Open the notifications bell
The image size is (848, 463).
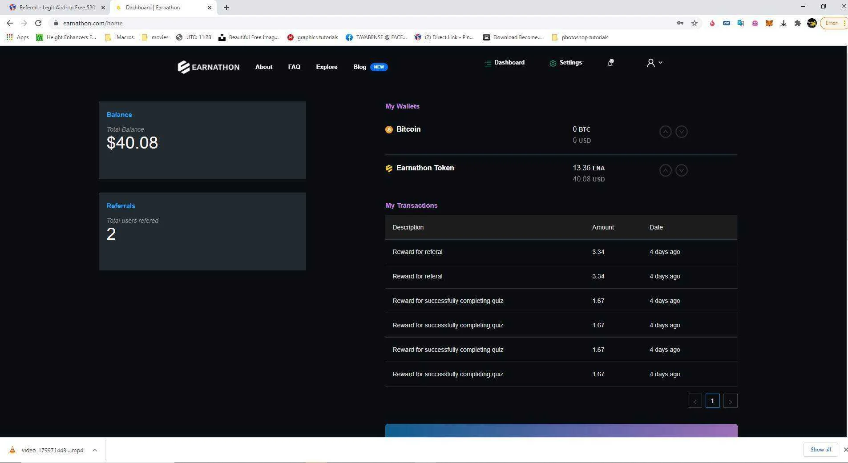pyautogui.click(x=610, y=63)
